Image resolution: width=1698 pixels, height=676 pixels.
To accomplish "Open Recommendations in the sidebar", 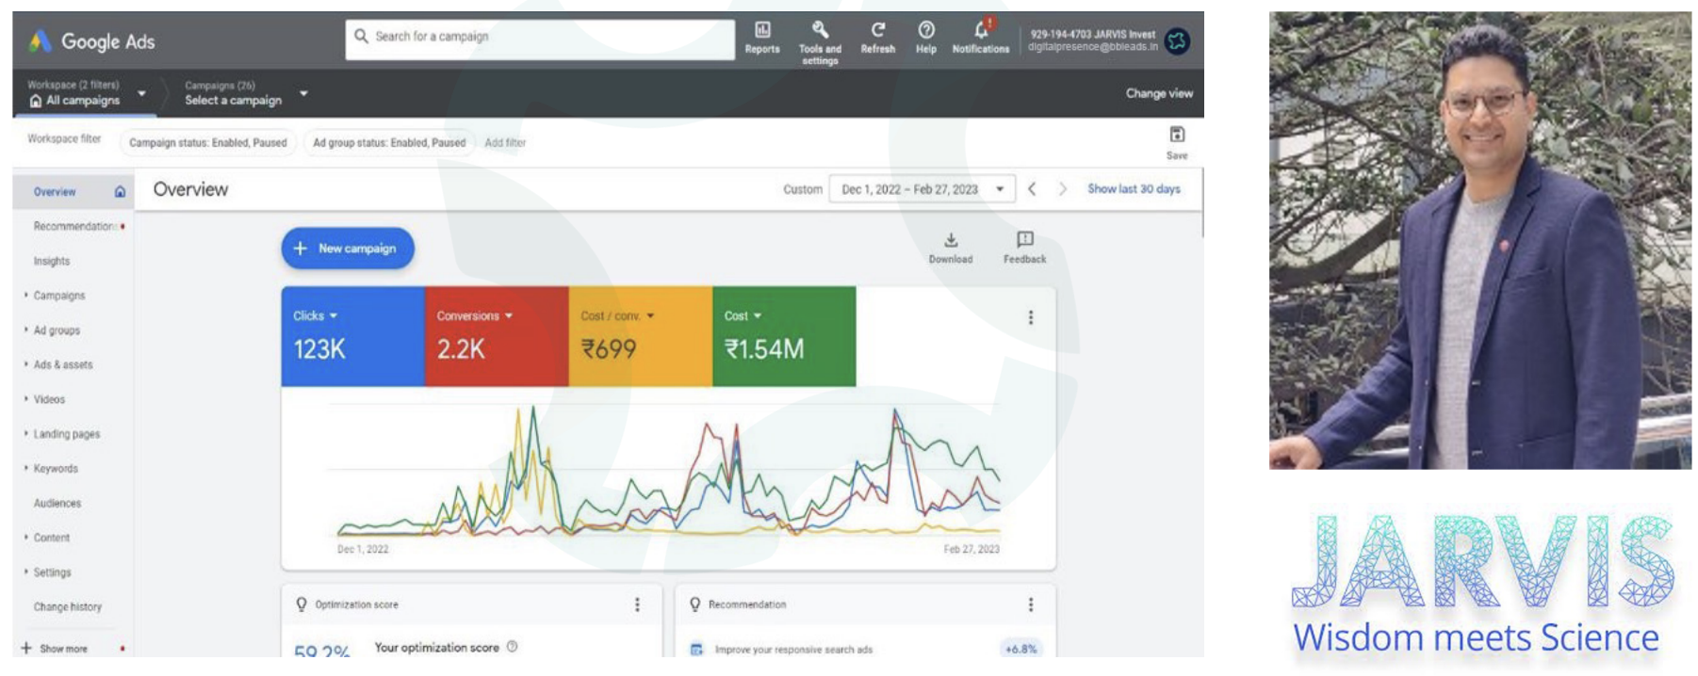I will [75, 227].
